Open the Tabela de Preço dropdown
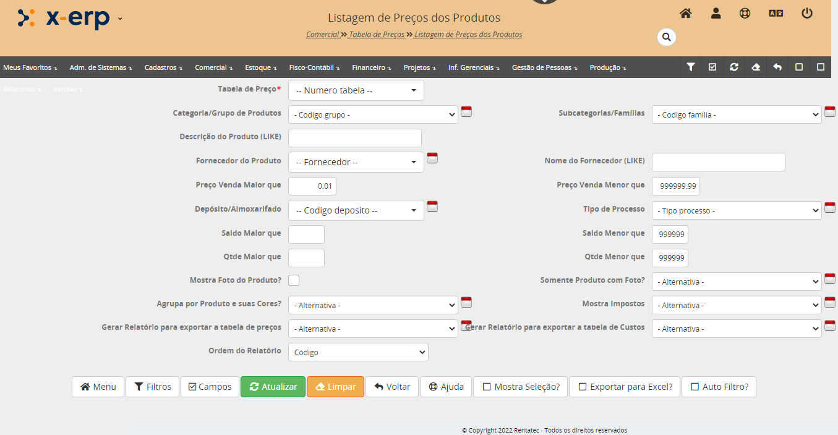This screenshot has width=838, height=435. tap(356, 90)
